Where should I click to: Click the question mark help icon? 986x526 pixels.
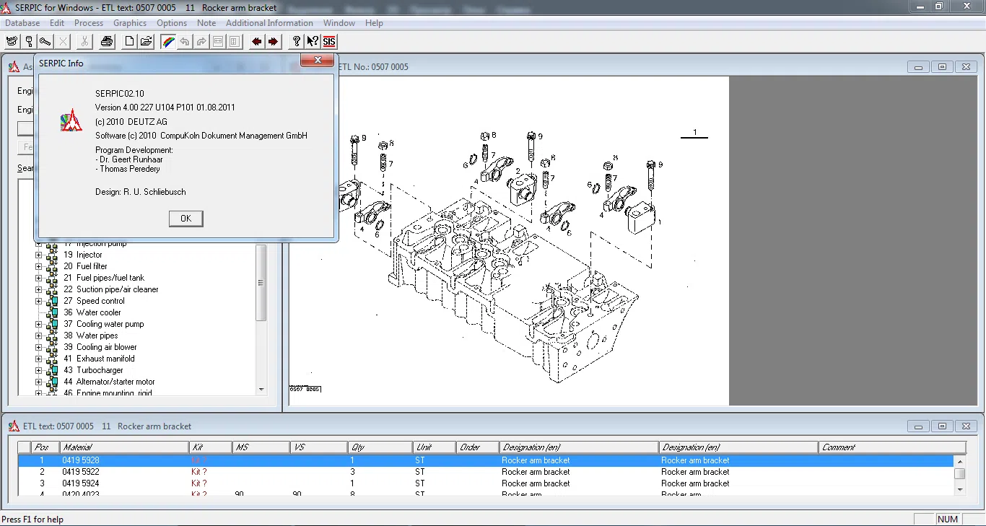pyautogui.click(x=296, y=41)
